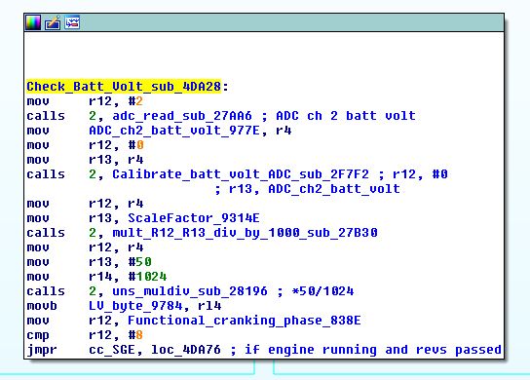Click operand 'r12, #8' on cmp line
Image resolution: width=530 pixels, height=380 pixels.
click(x=116, y=335)
